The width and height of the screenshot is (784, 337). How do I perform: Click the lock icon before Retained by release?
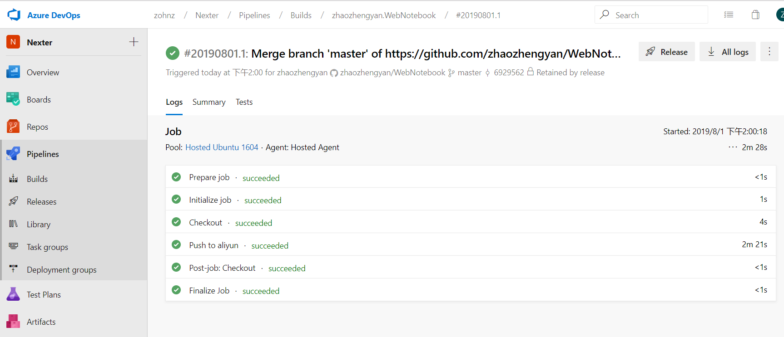click(530, 72)
